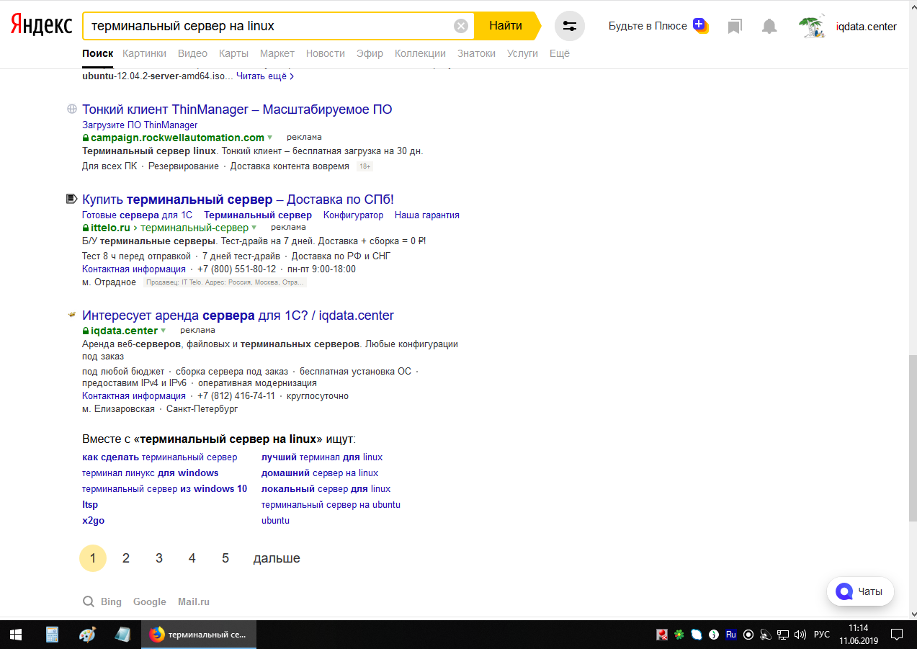Switch to the Маркет tab

pyautogui.click(x=277, y=53)
